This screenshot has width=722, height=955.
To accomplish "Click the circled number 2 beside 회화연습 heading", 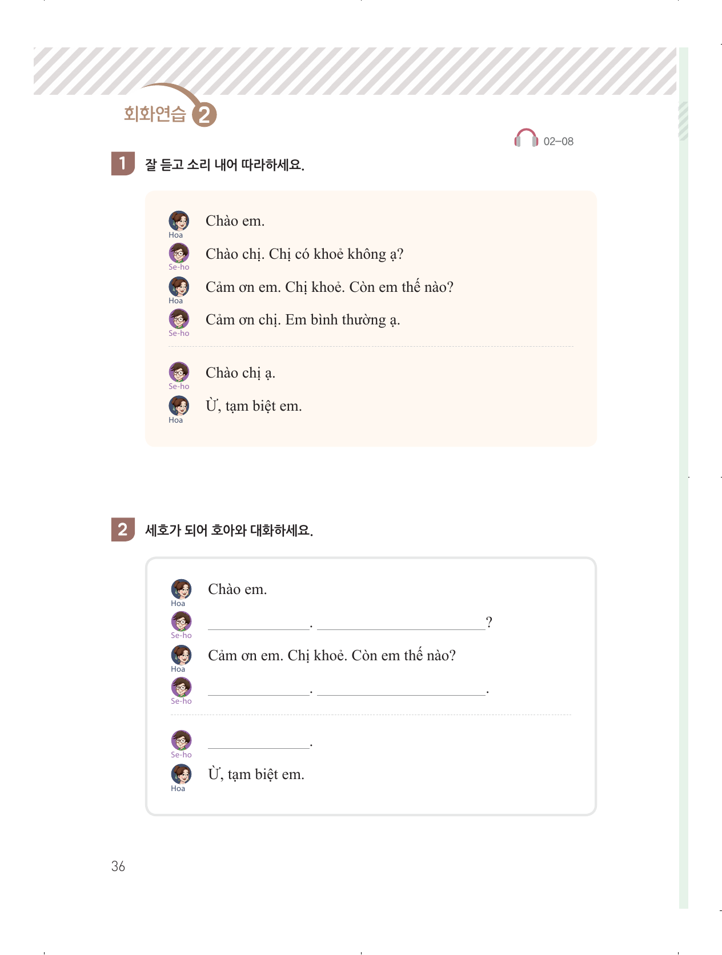I will click(x=204, y=115).
